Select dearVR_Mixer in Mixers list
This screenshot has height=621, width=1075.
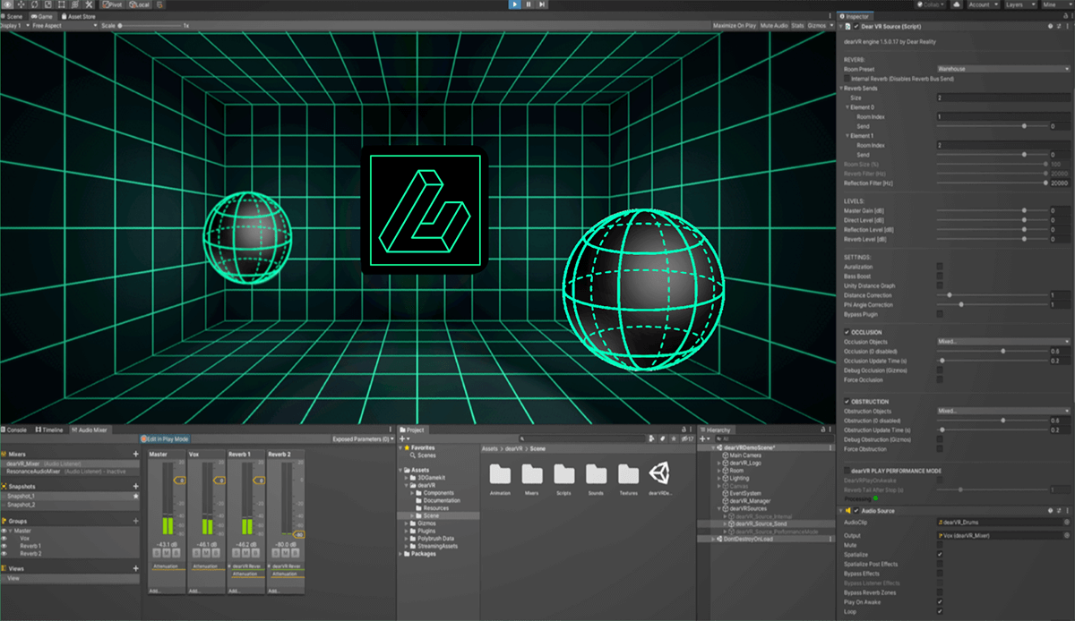point(70,463)
